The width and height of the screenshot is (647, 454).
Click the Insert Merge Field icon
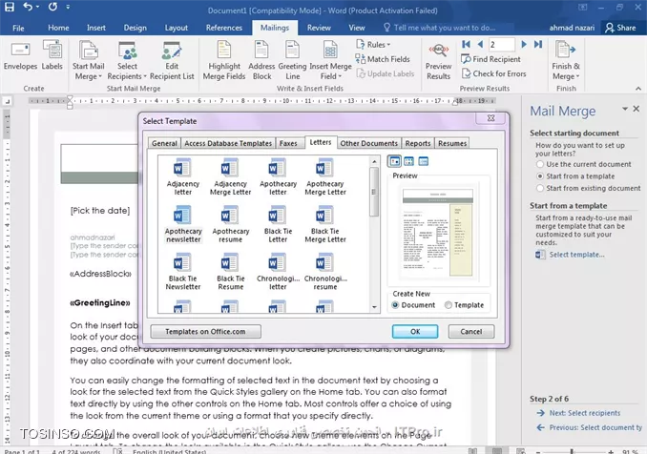(330, 52)
